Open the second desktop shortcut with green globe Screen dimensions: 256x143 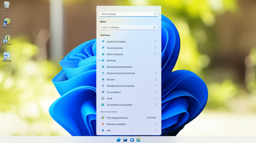point(7,22)
